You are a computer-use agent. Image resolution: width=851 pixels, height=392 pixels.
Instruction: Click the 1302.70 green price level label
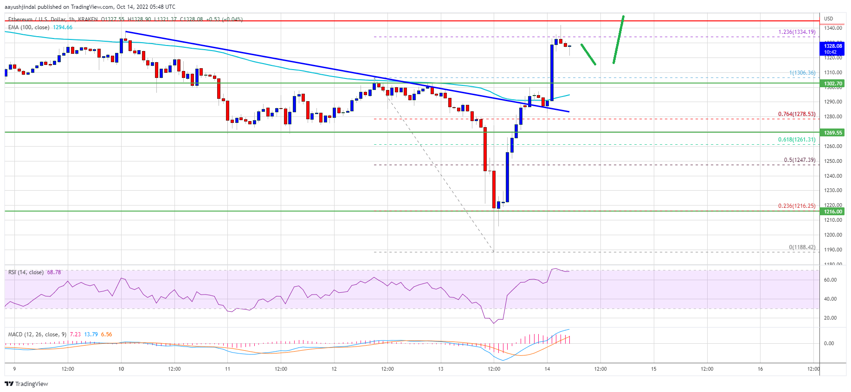833,84
